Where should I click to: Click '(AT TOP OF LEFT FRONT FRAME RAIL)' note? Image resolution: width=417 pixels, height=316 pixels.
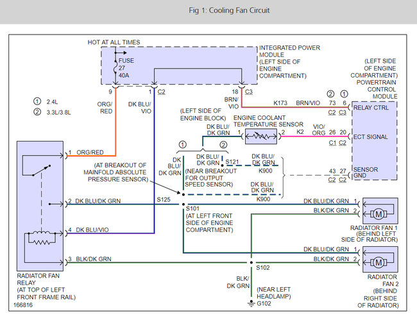click(46, 294)
